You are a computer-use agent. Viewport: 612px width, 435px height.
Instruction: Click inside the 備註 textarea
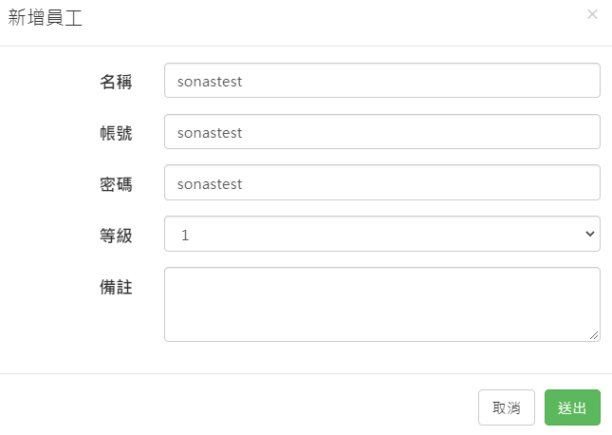pos(381,303)
